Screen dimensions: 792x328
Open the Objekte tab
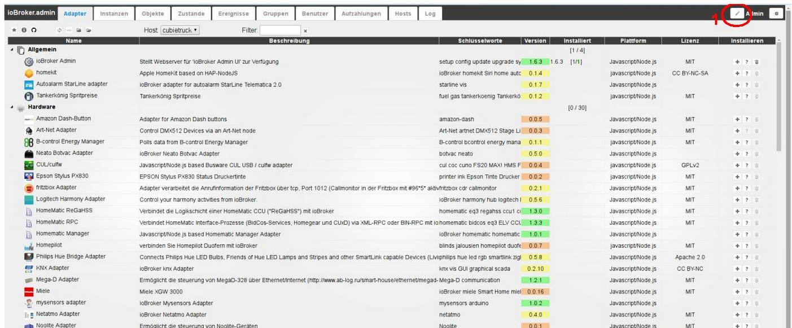click(153, 14)
